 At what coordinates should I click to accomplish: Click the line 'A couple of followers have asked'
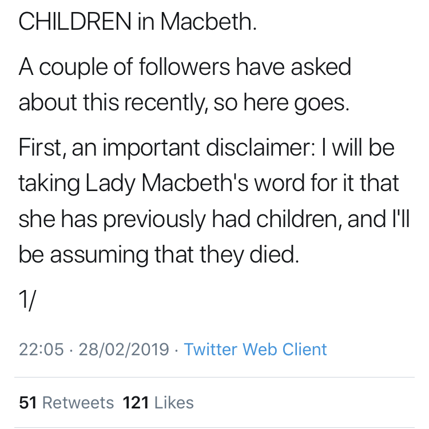point(184,67)
